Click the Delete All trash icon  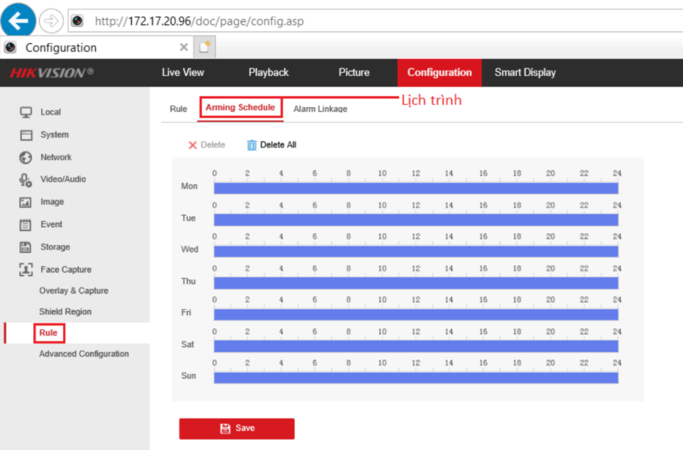252,145
